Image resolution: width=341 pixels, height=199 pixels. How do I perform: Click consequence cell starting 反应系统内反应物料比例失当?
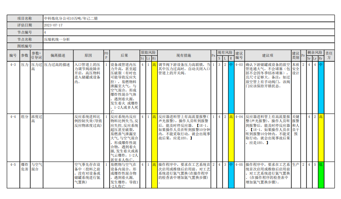[124, 138]
